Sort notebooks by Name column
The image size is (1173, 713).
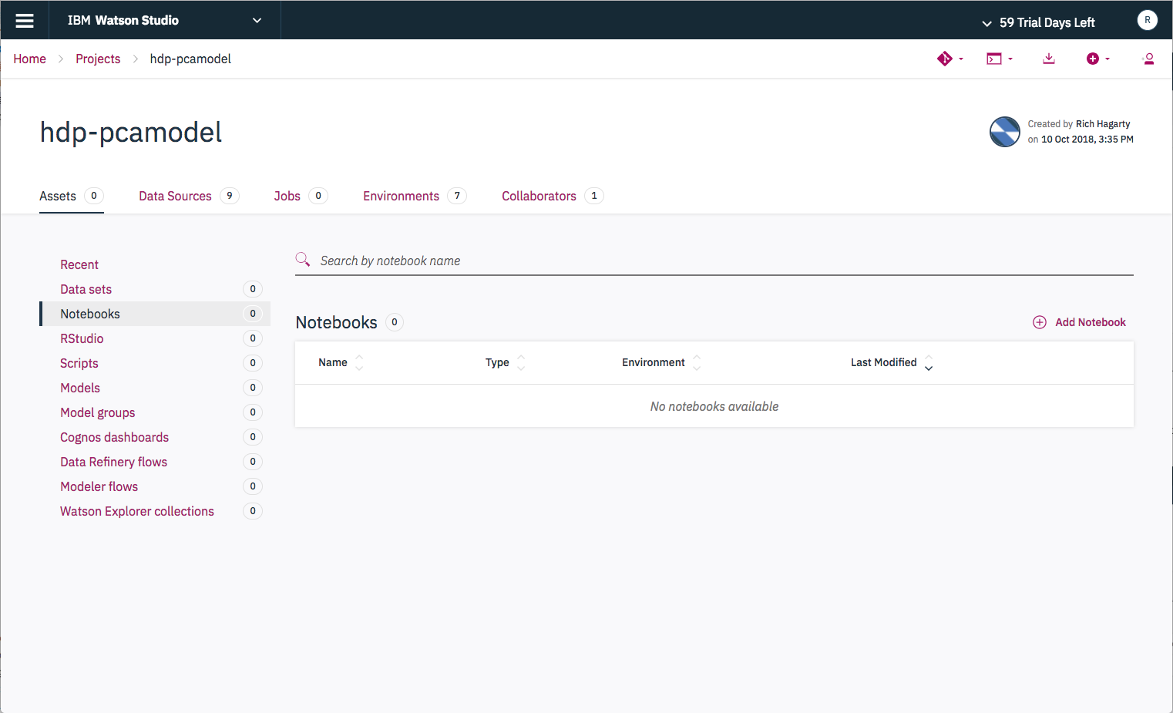pos(341,362)
